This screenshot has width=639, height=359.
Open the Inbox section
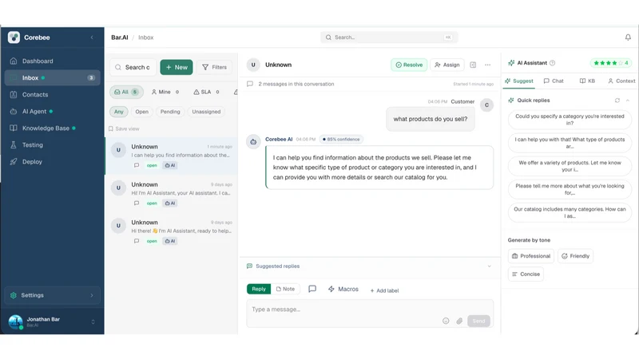[x=52, y=77]
